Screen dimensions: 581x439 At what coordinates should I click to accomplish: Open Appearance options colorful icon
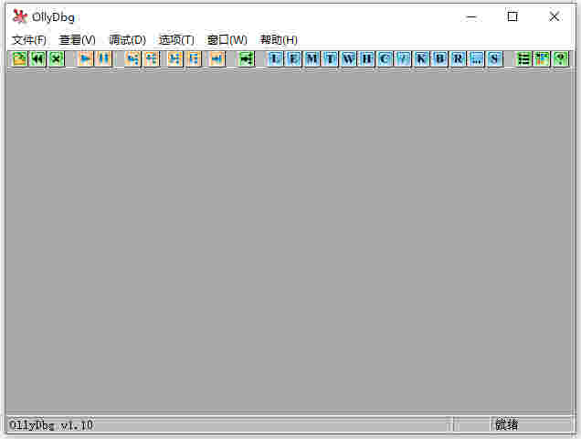pyautogui.click(x=542, y=58)
